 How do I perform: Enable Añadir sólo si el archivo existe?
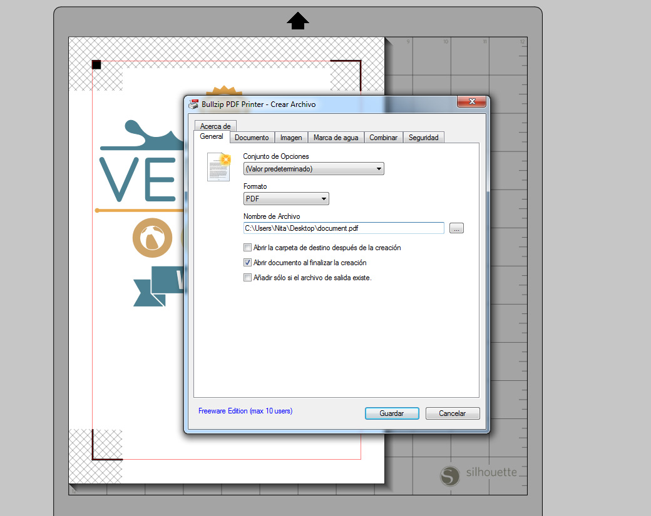click(x=247, y=278)
